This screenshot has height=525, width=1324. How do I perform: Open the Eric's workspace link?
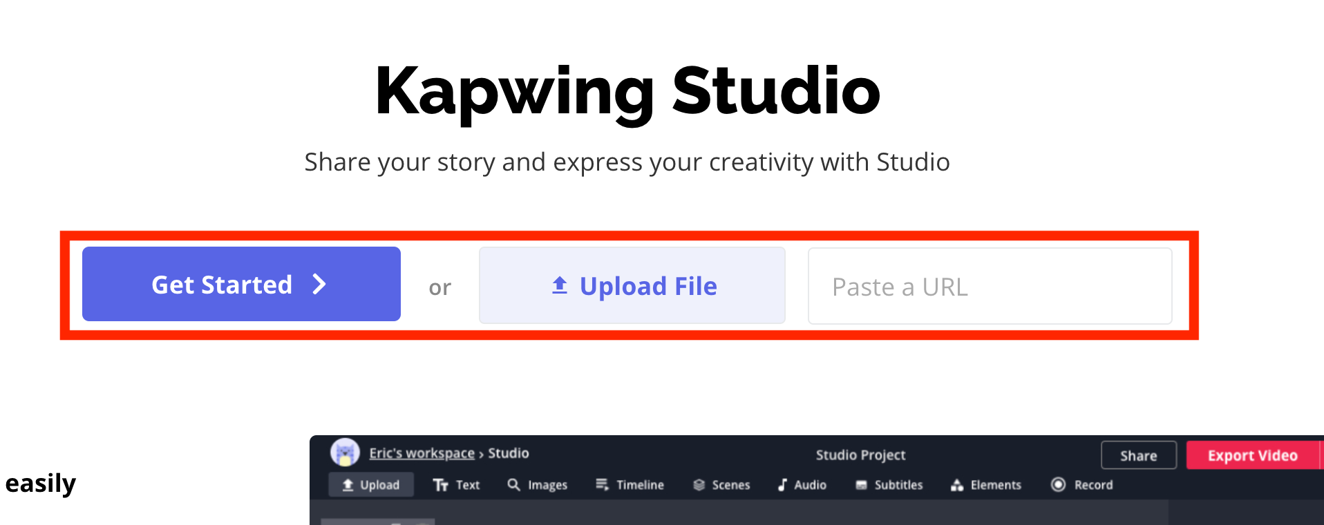tap(422, 453)
